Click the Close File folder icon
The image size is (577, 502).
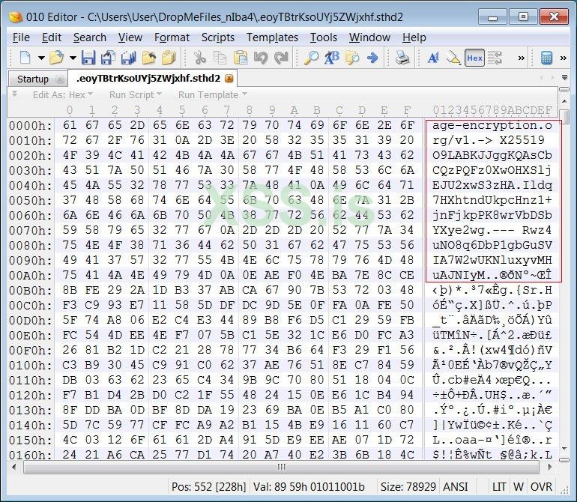pos(149,58)
